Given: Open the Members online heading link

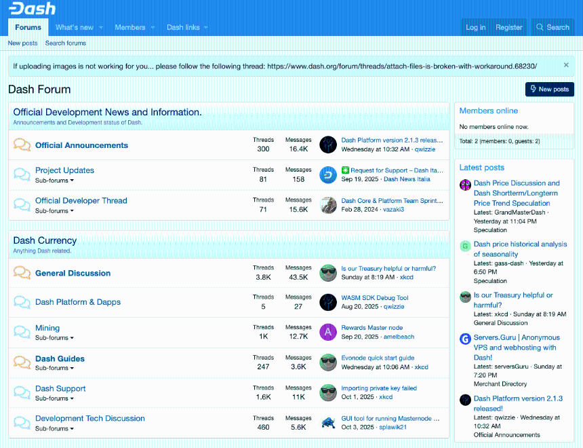Looking at the screenshot, I should point(488,111).
